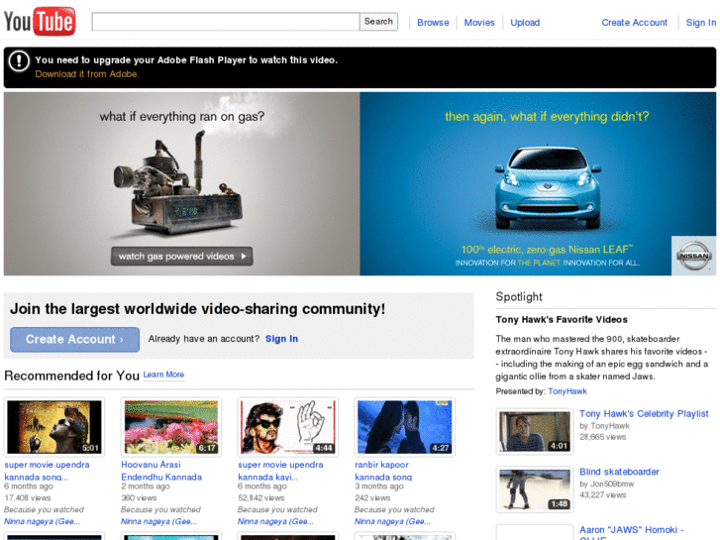Open the Blind skateboarder 1:48 thumbnail
This screenshot has height=540, width=720.
pyautogui.click(x=535, y=489)
